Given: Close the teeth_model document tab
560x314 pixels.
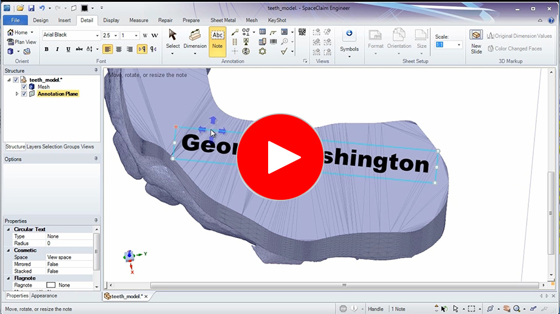Looking at the screenshot, I should (x=146, y=296).
